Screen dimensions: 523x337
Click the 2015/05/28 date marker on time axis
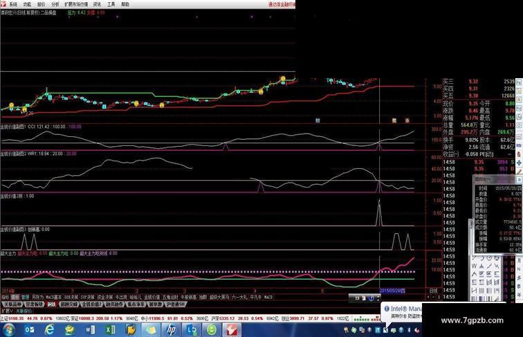392,291
